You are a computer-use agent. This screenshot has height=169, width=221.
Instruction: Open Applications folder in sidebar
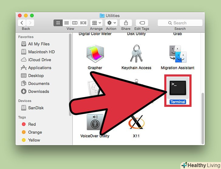(x=36, y=68)
